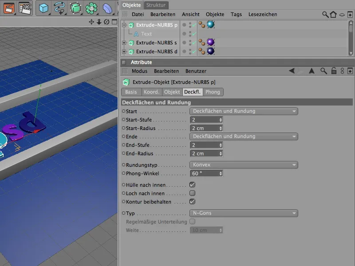
Task: Switch to the Struktur tab
Action: pyautogui.click(x=156, y=5)
